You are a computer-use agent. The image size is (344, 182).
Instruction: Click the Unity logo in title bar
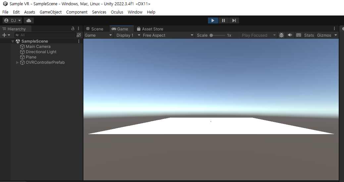(x=5, y=4)
